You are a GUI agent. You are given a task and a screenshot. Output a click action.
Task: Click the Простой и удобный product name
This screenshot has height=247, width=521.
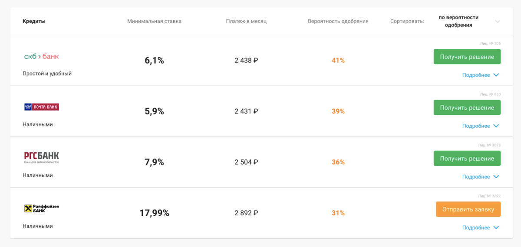pos(47,74)
